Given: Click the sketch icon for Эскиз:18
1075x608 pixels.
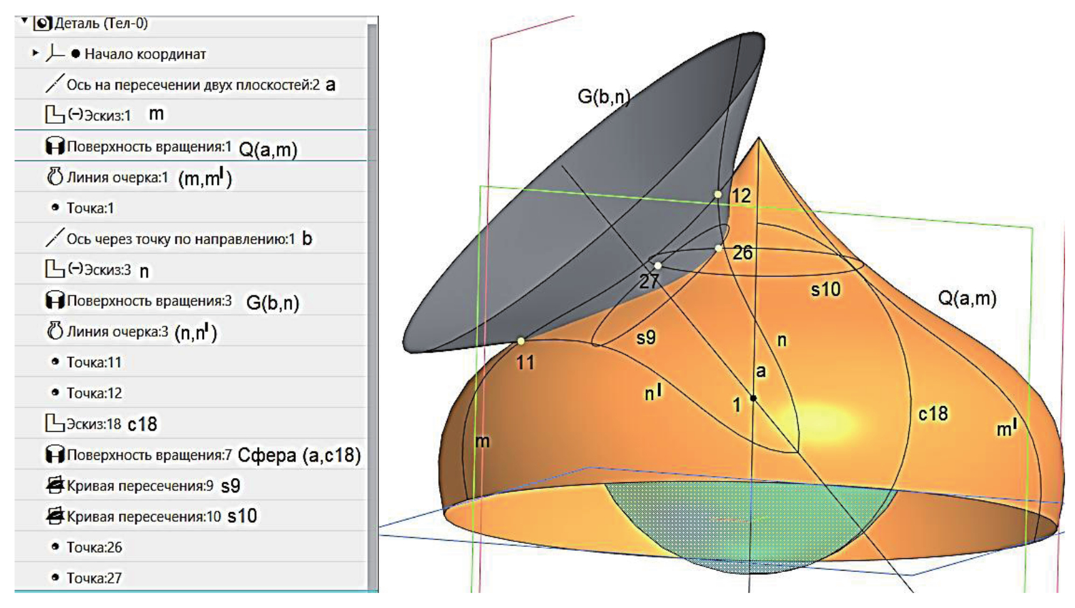Looking at the screenshot, I should click(x=54, y=424).
